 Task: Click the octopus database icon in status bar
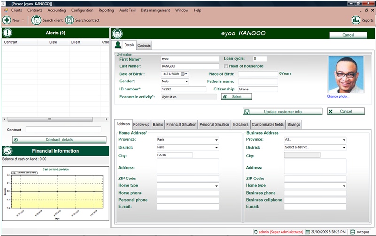[x=352, y=232]
